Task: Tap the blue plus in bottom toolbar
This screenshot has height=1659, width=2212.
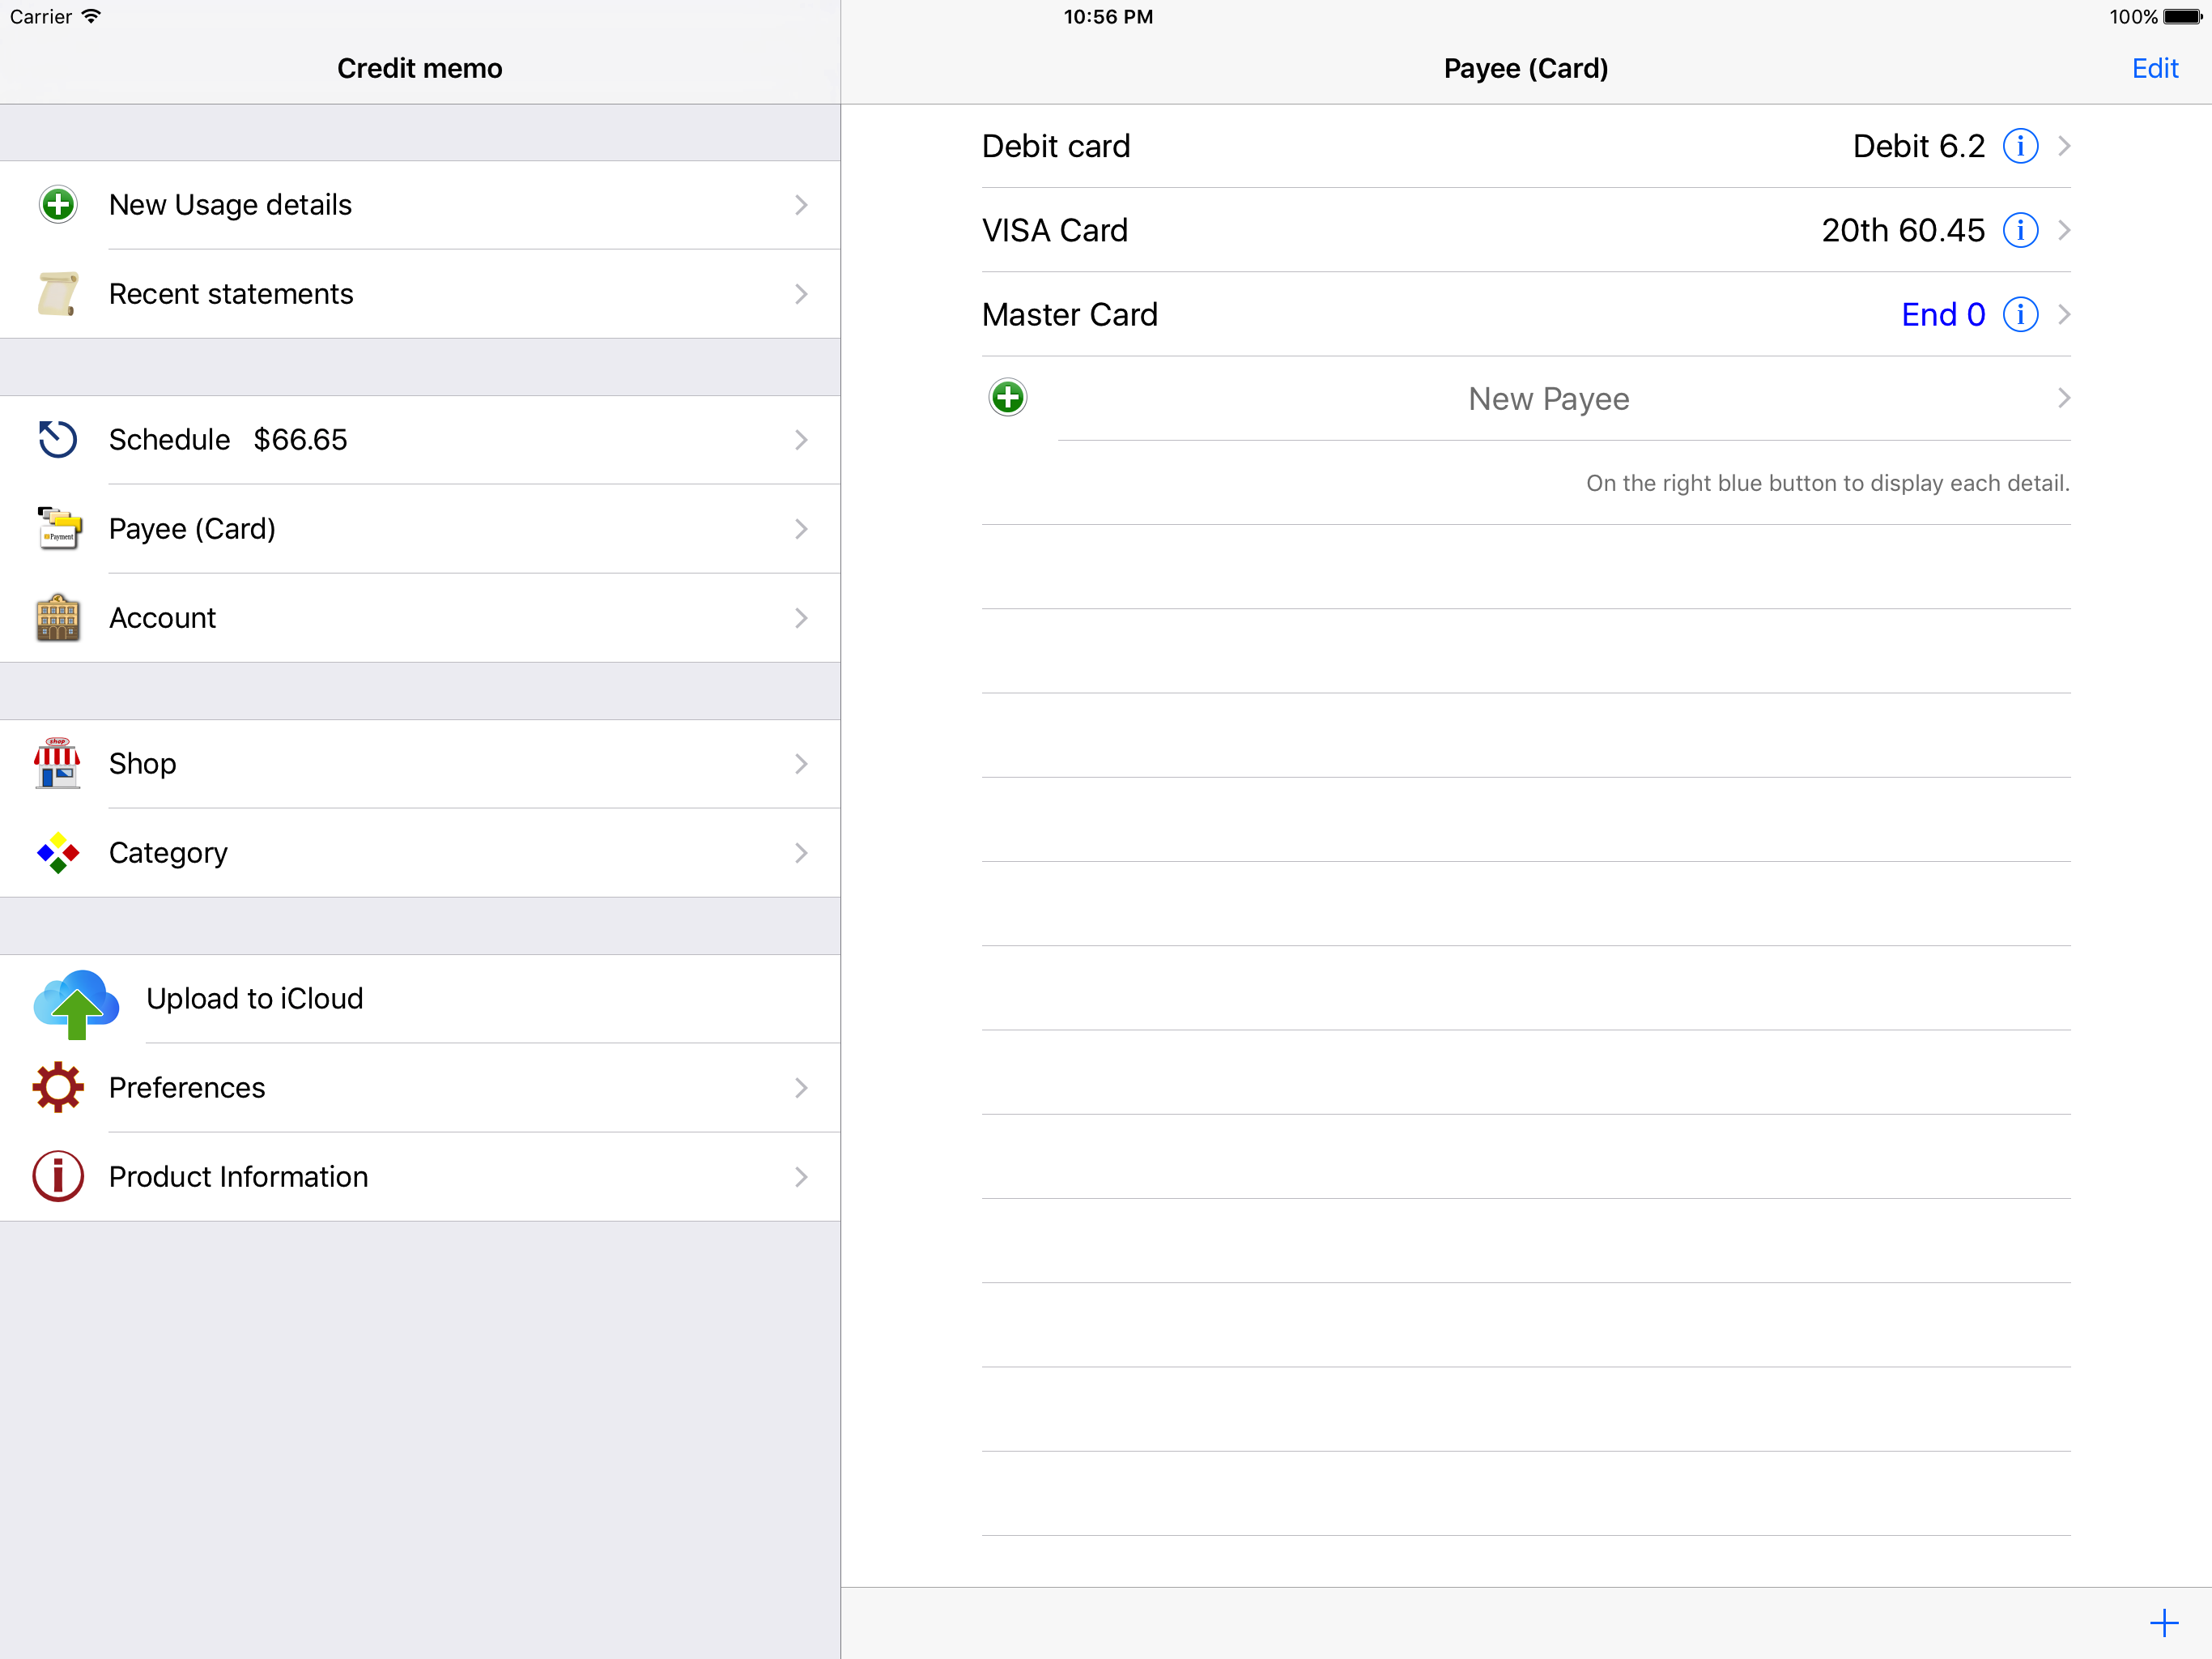Action: point(2164,1622)
